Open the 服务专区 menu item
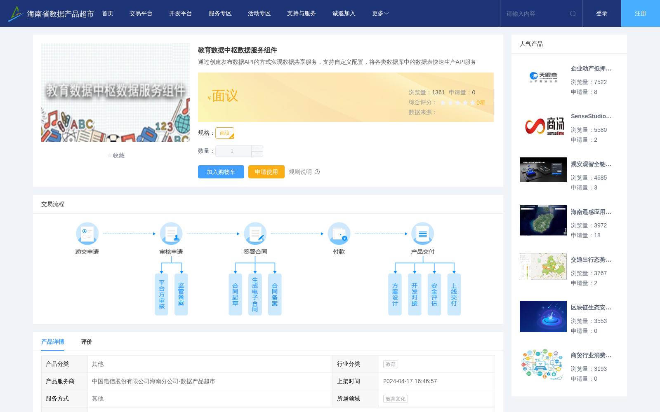The width and height of the screenshot is (660, 412). (220, 14)
